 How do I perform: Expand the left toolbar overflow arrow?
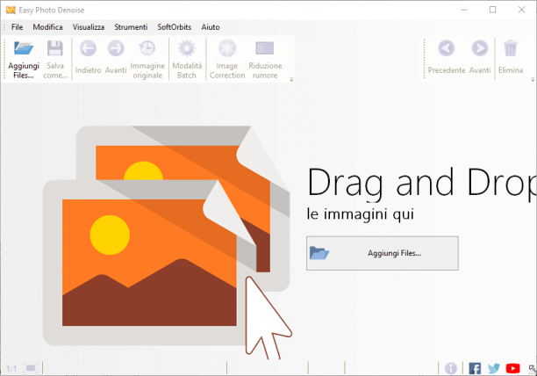(291, 80)
